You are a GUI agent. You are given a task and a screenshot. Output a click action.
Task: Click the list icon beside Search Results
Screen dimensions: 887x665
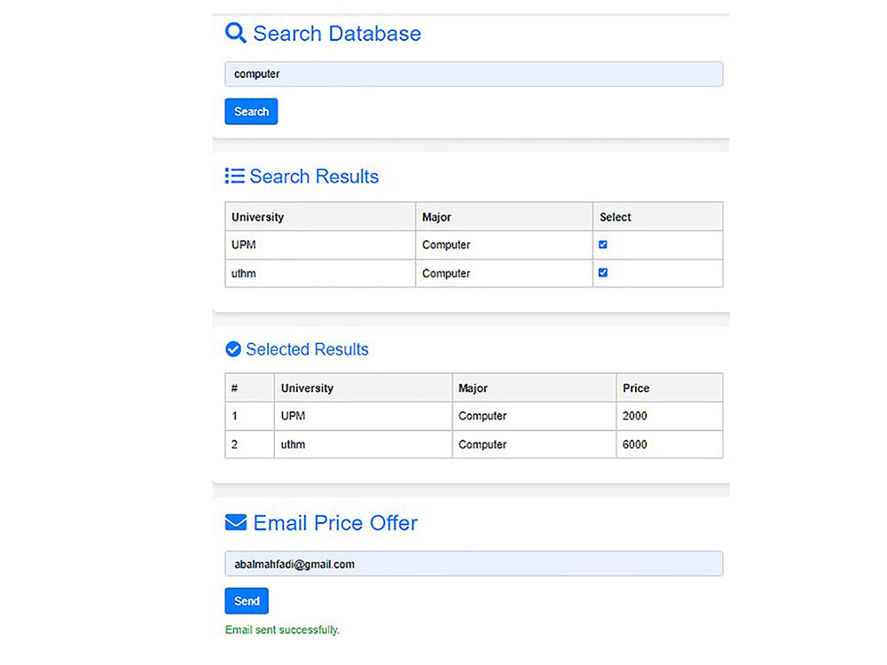[234, 176]
